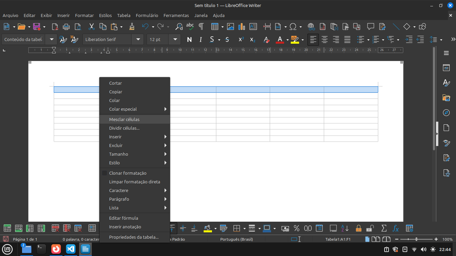Click the spell check abc icon

(x=190, y=27)
